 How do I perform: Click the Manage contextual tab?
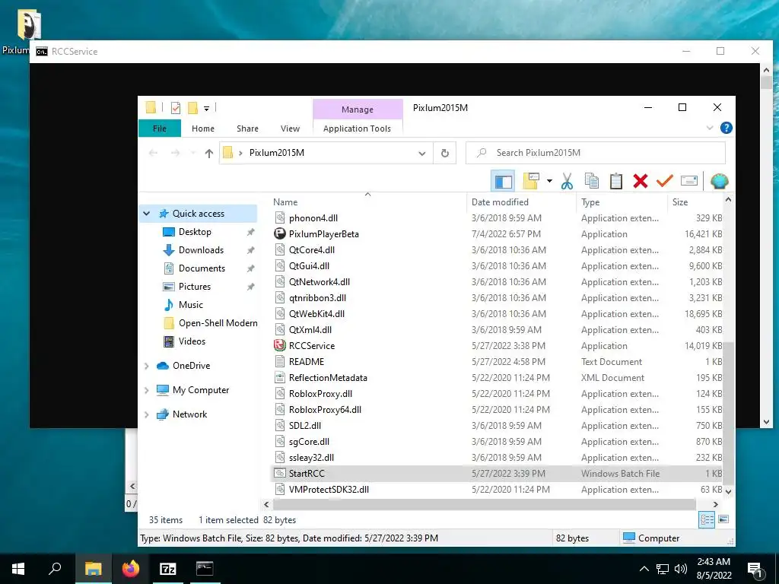[358, 109]
